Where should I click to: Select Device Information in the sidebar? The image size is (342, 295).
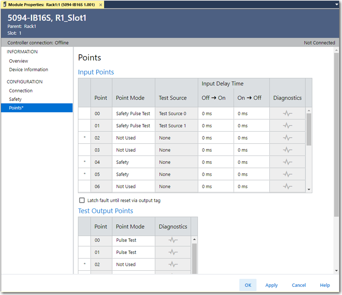[x=28, y=70]
